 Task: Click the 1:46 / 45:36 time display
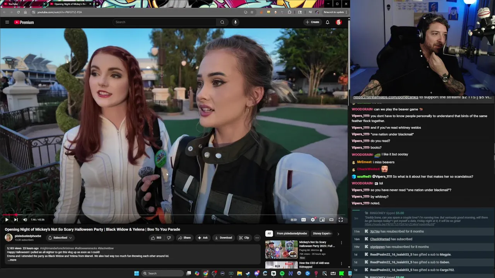38,220
